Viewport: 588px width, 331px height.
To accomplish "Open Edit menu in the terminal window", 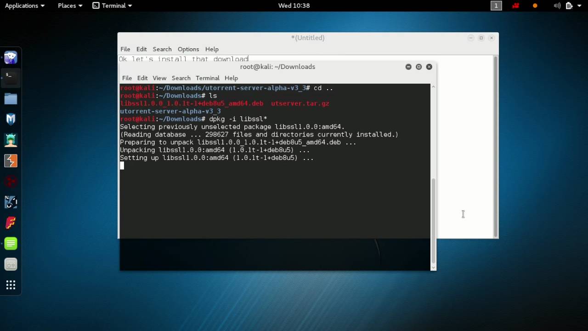I will pyautogui.click(x=142, y=78).
